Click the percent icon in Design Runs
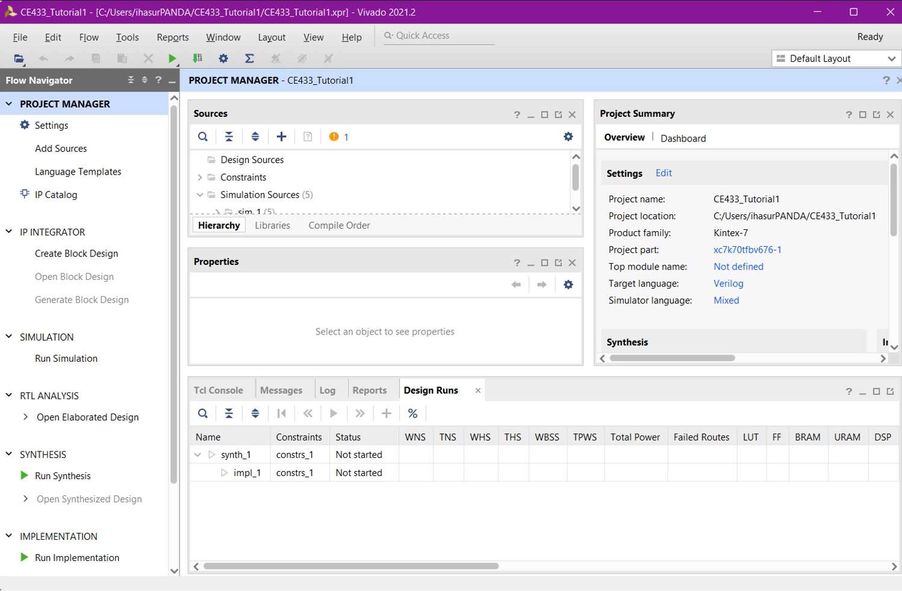This screenshot has height=591, width=902. [412, 413]
